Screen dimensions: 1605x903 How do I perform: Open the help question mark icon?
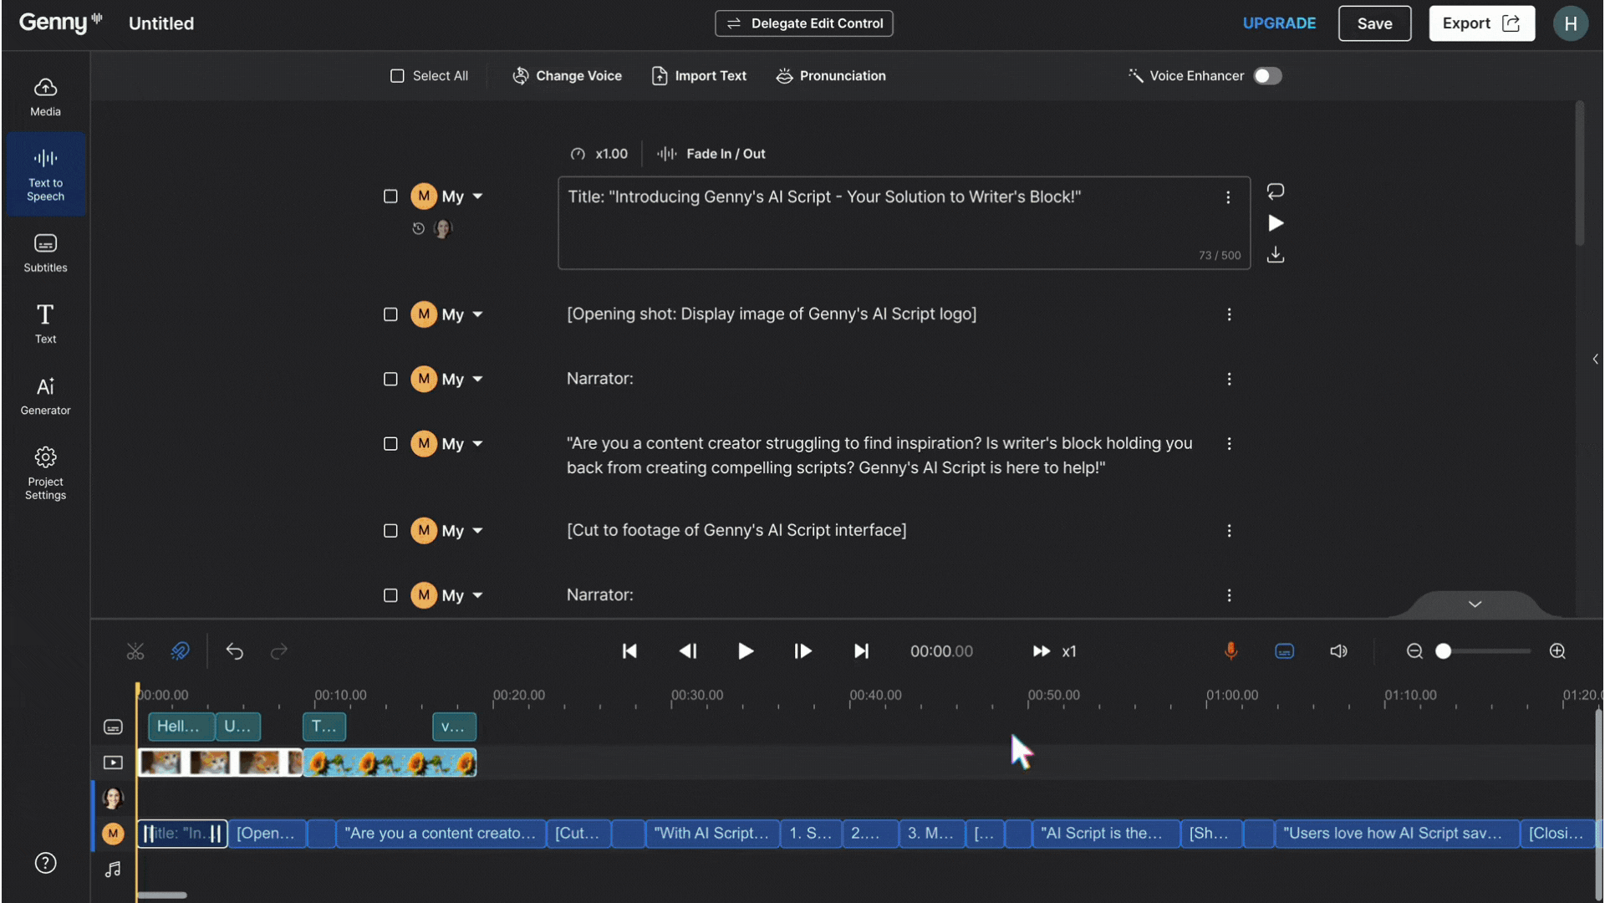(x=45, y=863)
